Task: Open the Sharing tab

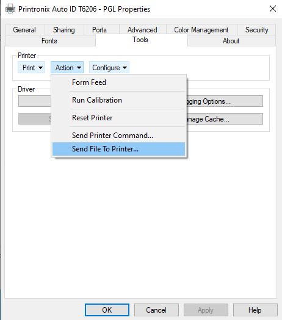Action: pyautogui.click(x=64, y=30)
